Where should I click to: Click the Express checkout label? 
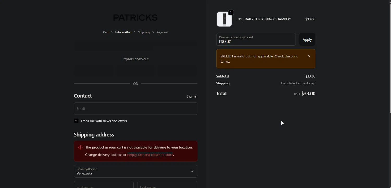tap(136, 59)
